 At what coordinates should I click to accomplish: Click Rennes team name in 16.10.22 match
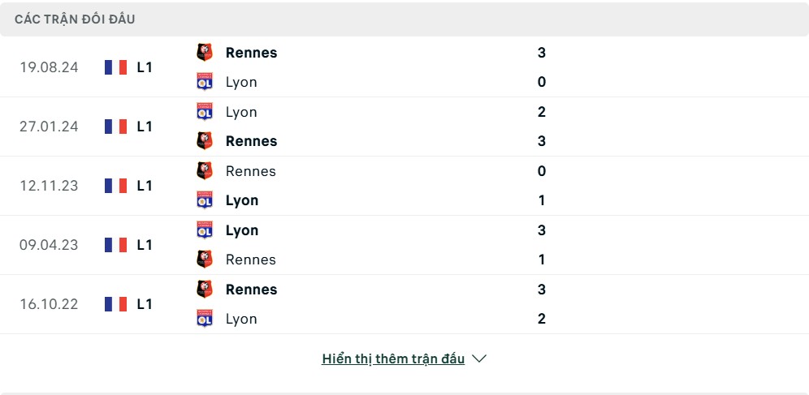[251, 290]
